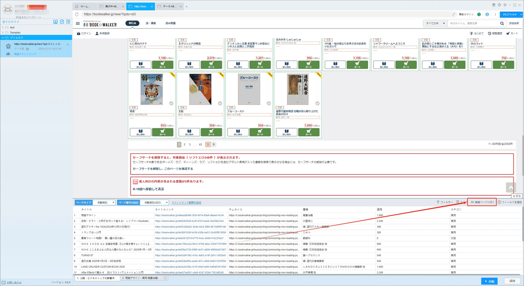524x286 pixels.
Task: Click the search tasks icon in sidebar
Action: (x=68, y=21)
